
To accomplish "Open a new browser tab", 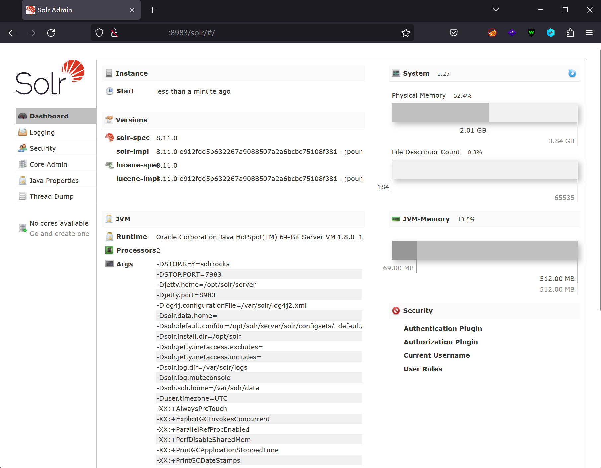I will click(152, 10).
